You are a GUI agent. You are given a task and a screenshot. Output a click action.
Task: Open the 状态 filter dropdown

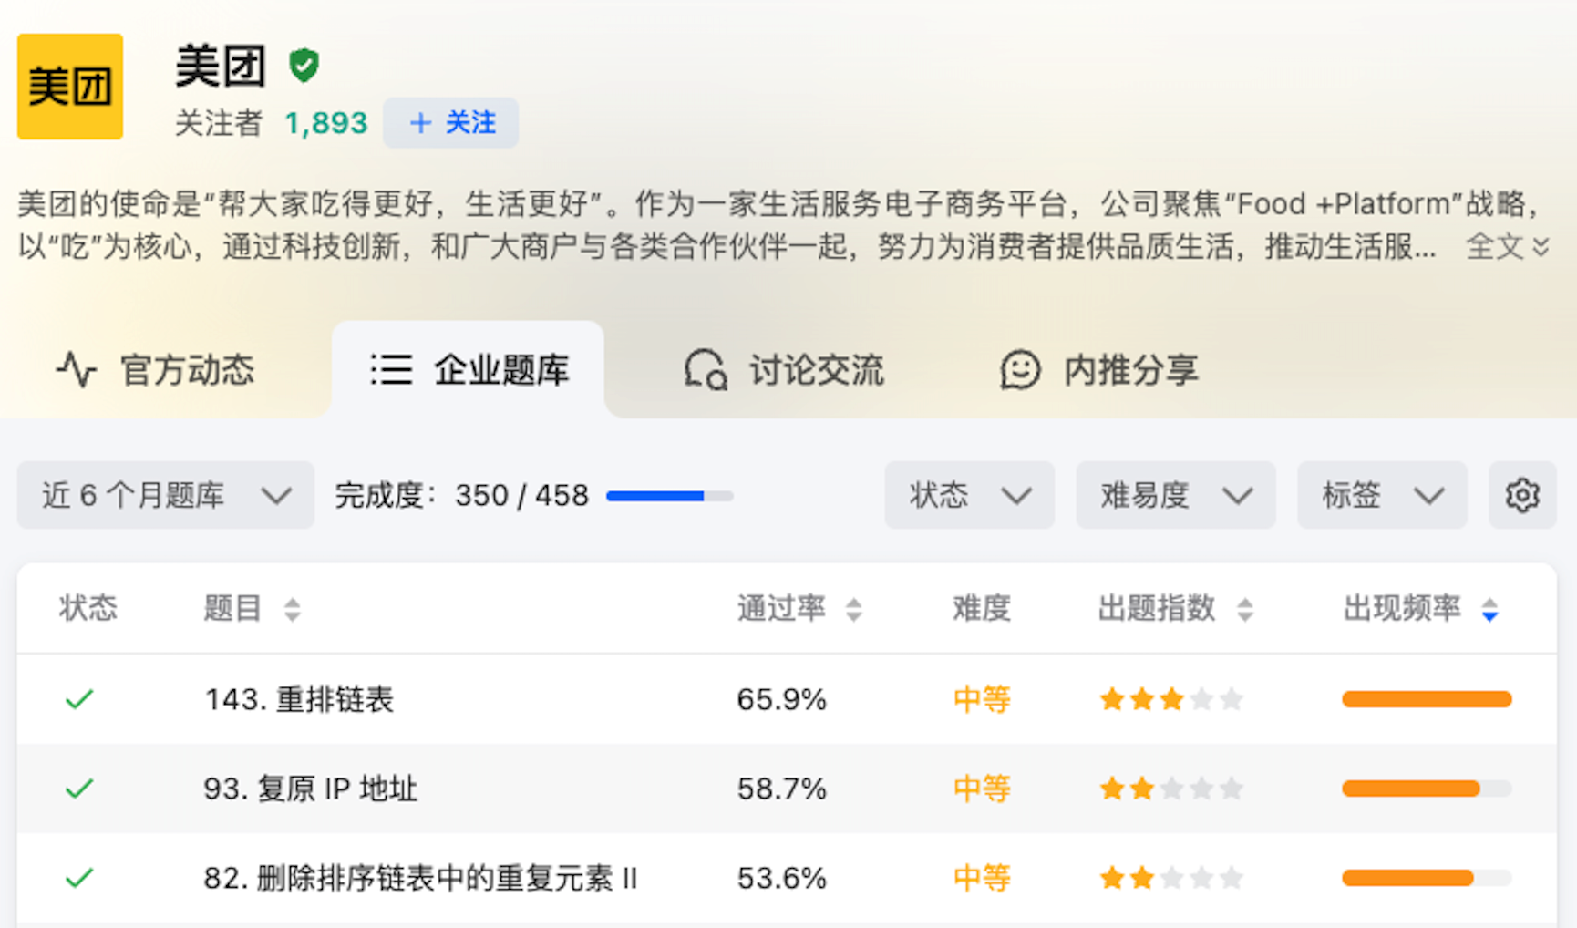pos(970,496)
